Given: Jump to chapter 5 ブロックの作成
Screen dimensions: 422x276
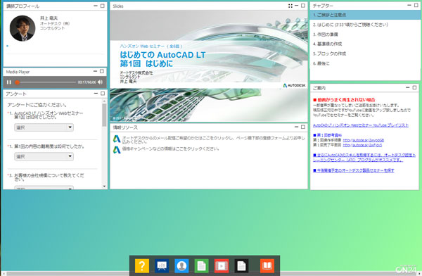Looking at the screenshot, I should [365, 54].
